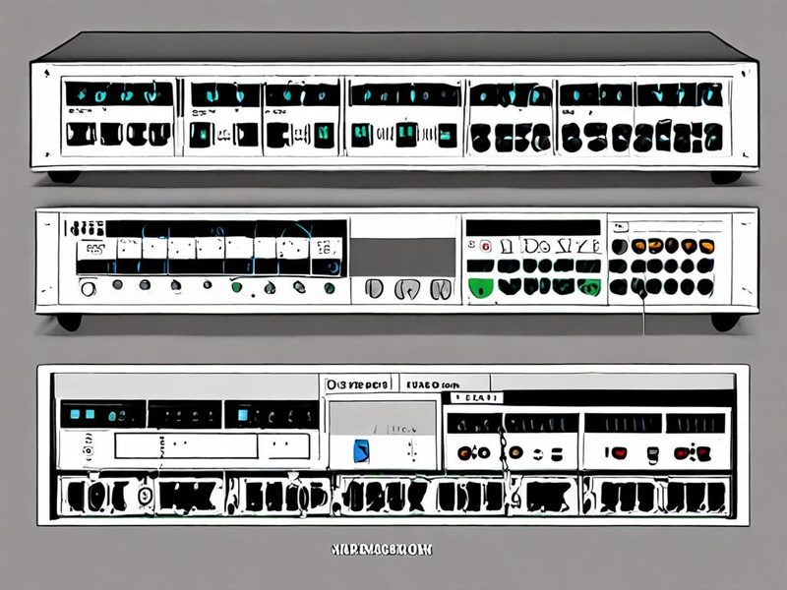Image resolution: width=787 pixels, height=590 pixels.
Task: Toggle the cyan square on the bottom unit's third dark display
Action: tap(242, 415)
